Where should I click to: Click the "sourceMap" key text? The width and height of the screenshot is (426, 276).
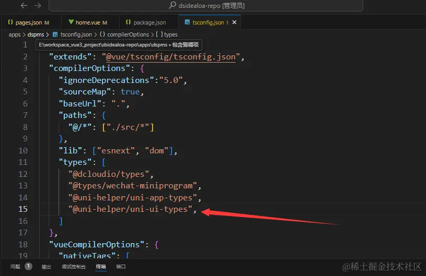coord(85,92)
